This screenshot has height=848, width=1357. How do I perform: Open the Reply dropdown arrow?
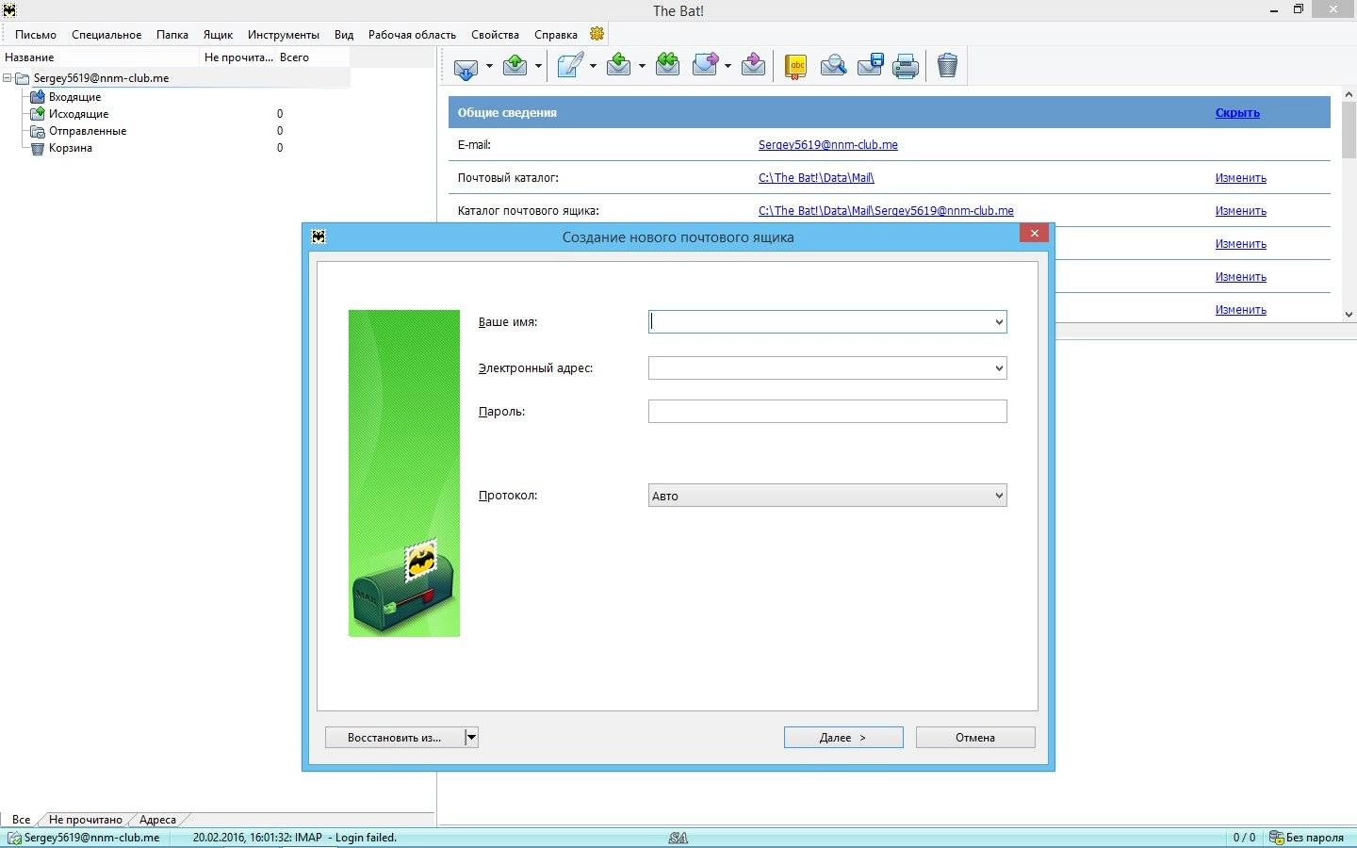642,66
